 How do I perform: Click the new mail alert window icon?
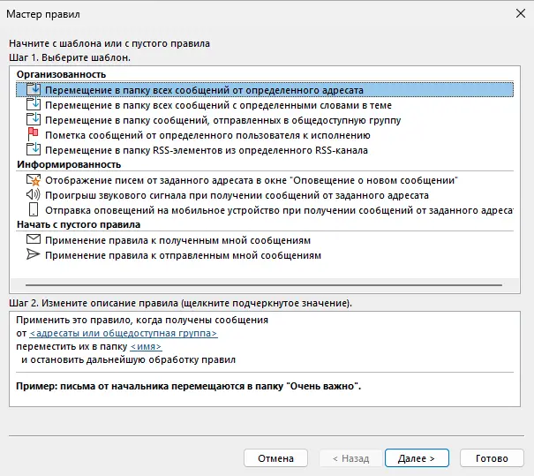34,180
